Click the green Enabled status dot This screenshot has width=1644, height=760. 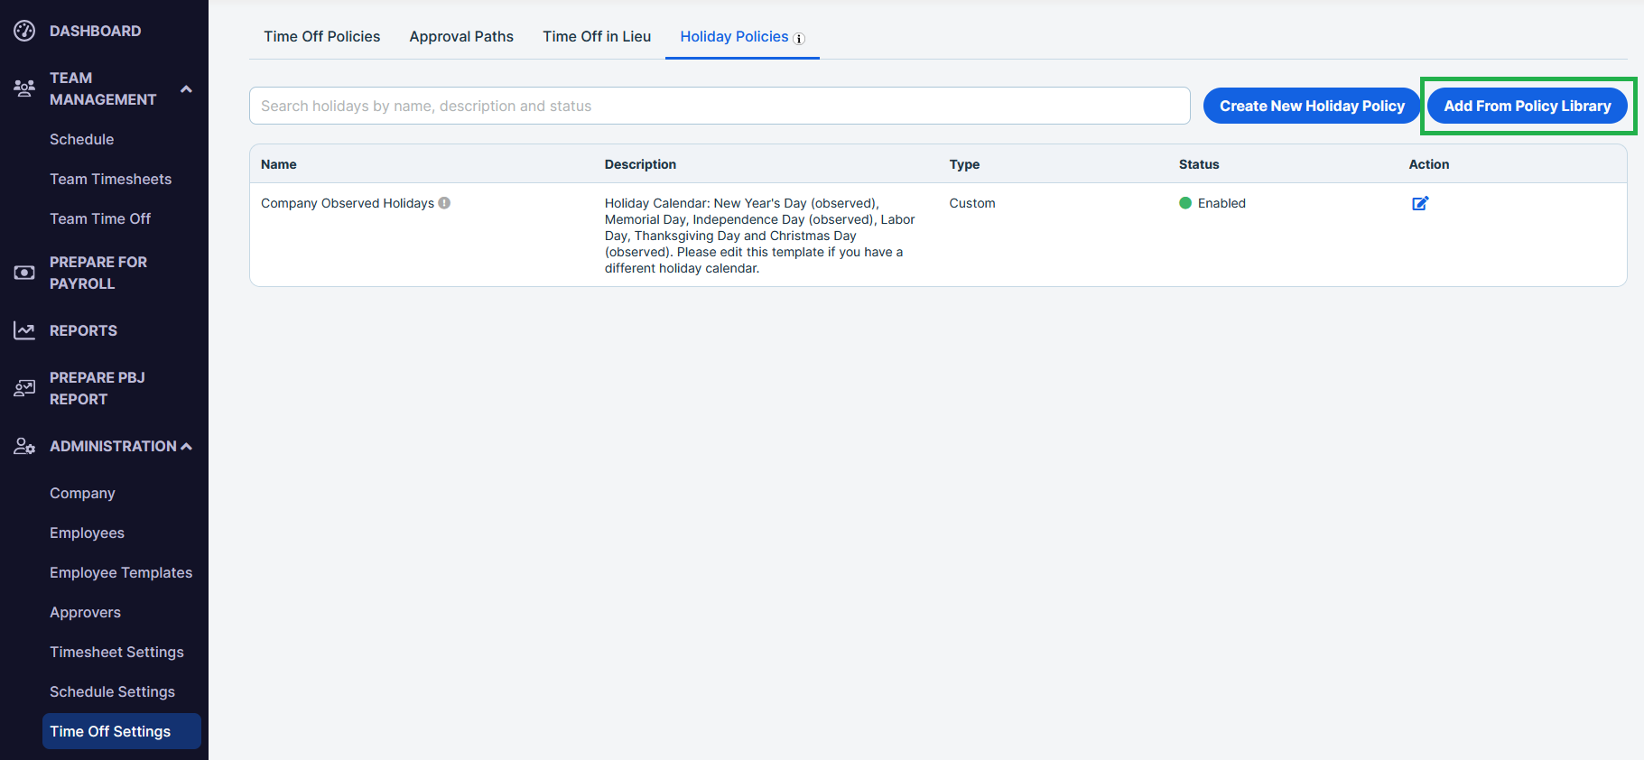pyautogui.click(x=1185, y=203)
